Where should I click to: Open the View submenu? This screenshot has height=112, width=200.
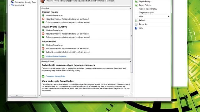141,16
